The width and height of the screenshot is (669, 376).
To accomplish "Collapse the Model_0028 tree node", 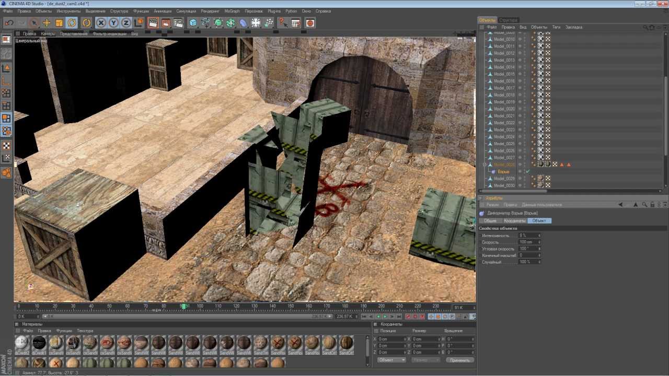I will pos(485,164).
